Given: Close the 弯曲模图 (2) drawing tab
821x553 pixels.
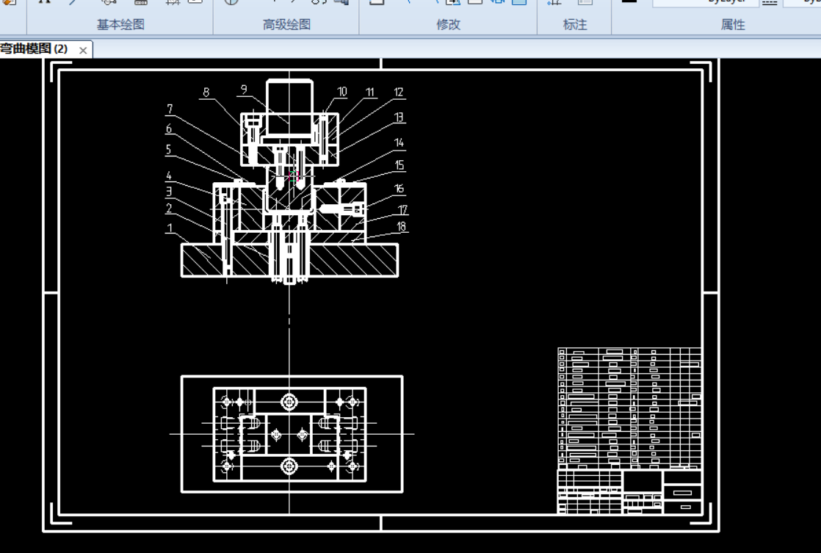Looking at the screenshot, I should point(83,50).
